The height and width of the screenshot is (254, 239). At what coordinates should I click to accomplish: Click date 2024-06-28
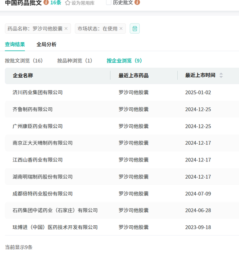coord(198,210)
